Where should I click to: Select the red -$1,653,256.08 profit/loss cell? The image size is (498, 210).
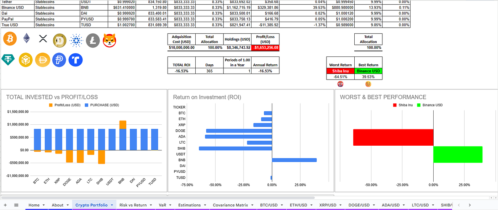click(x=265, y=48)
